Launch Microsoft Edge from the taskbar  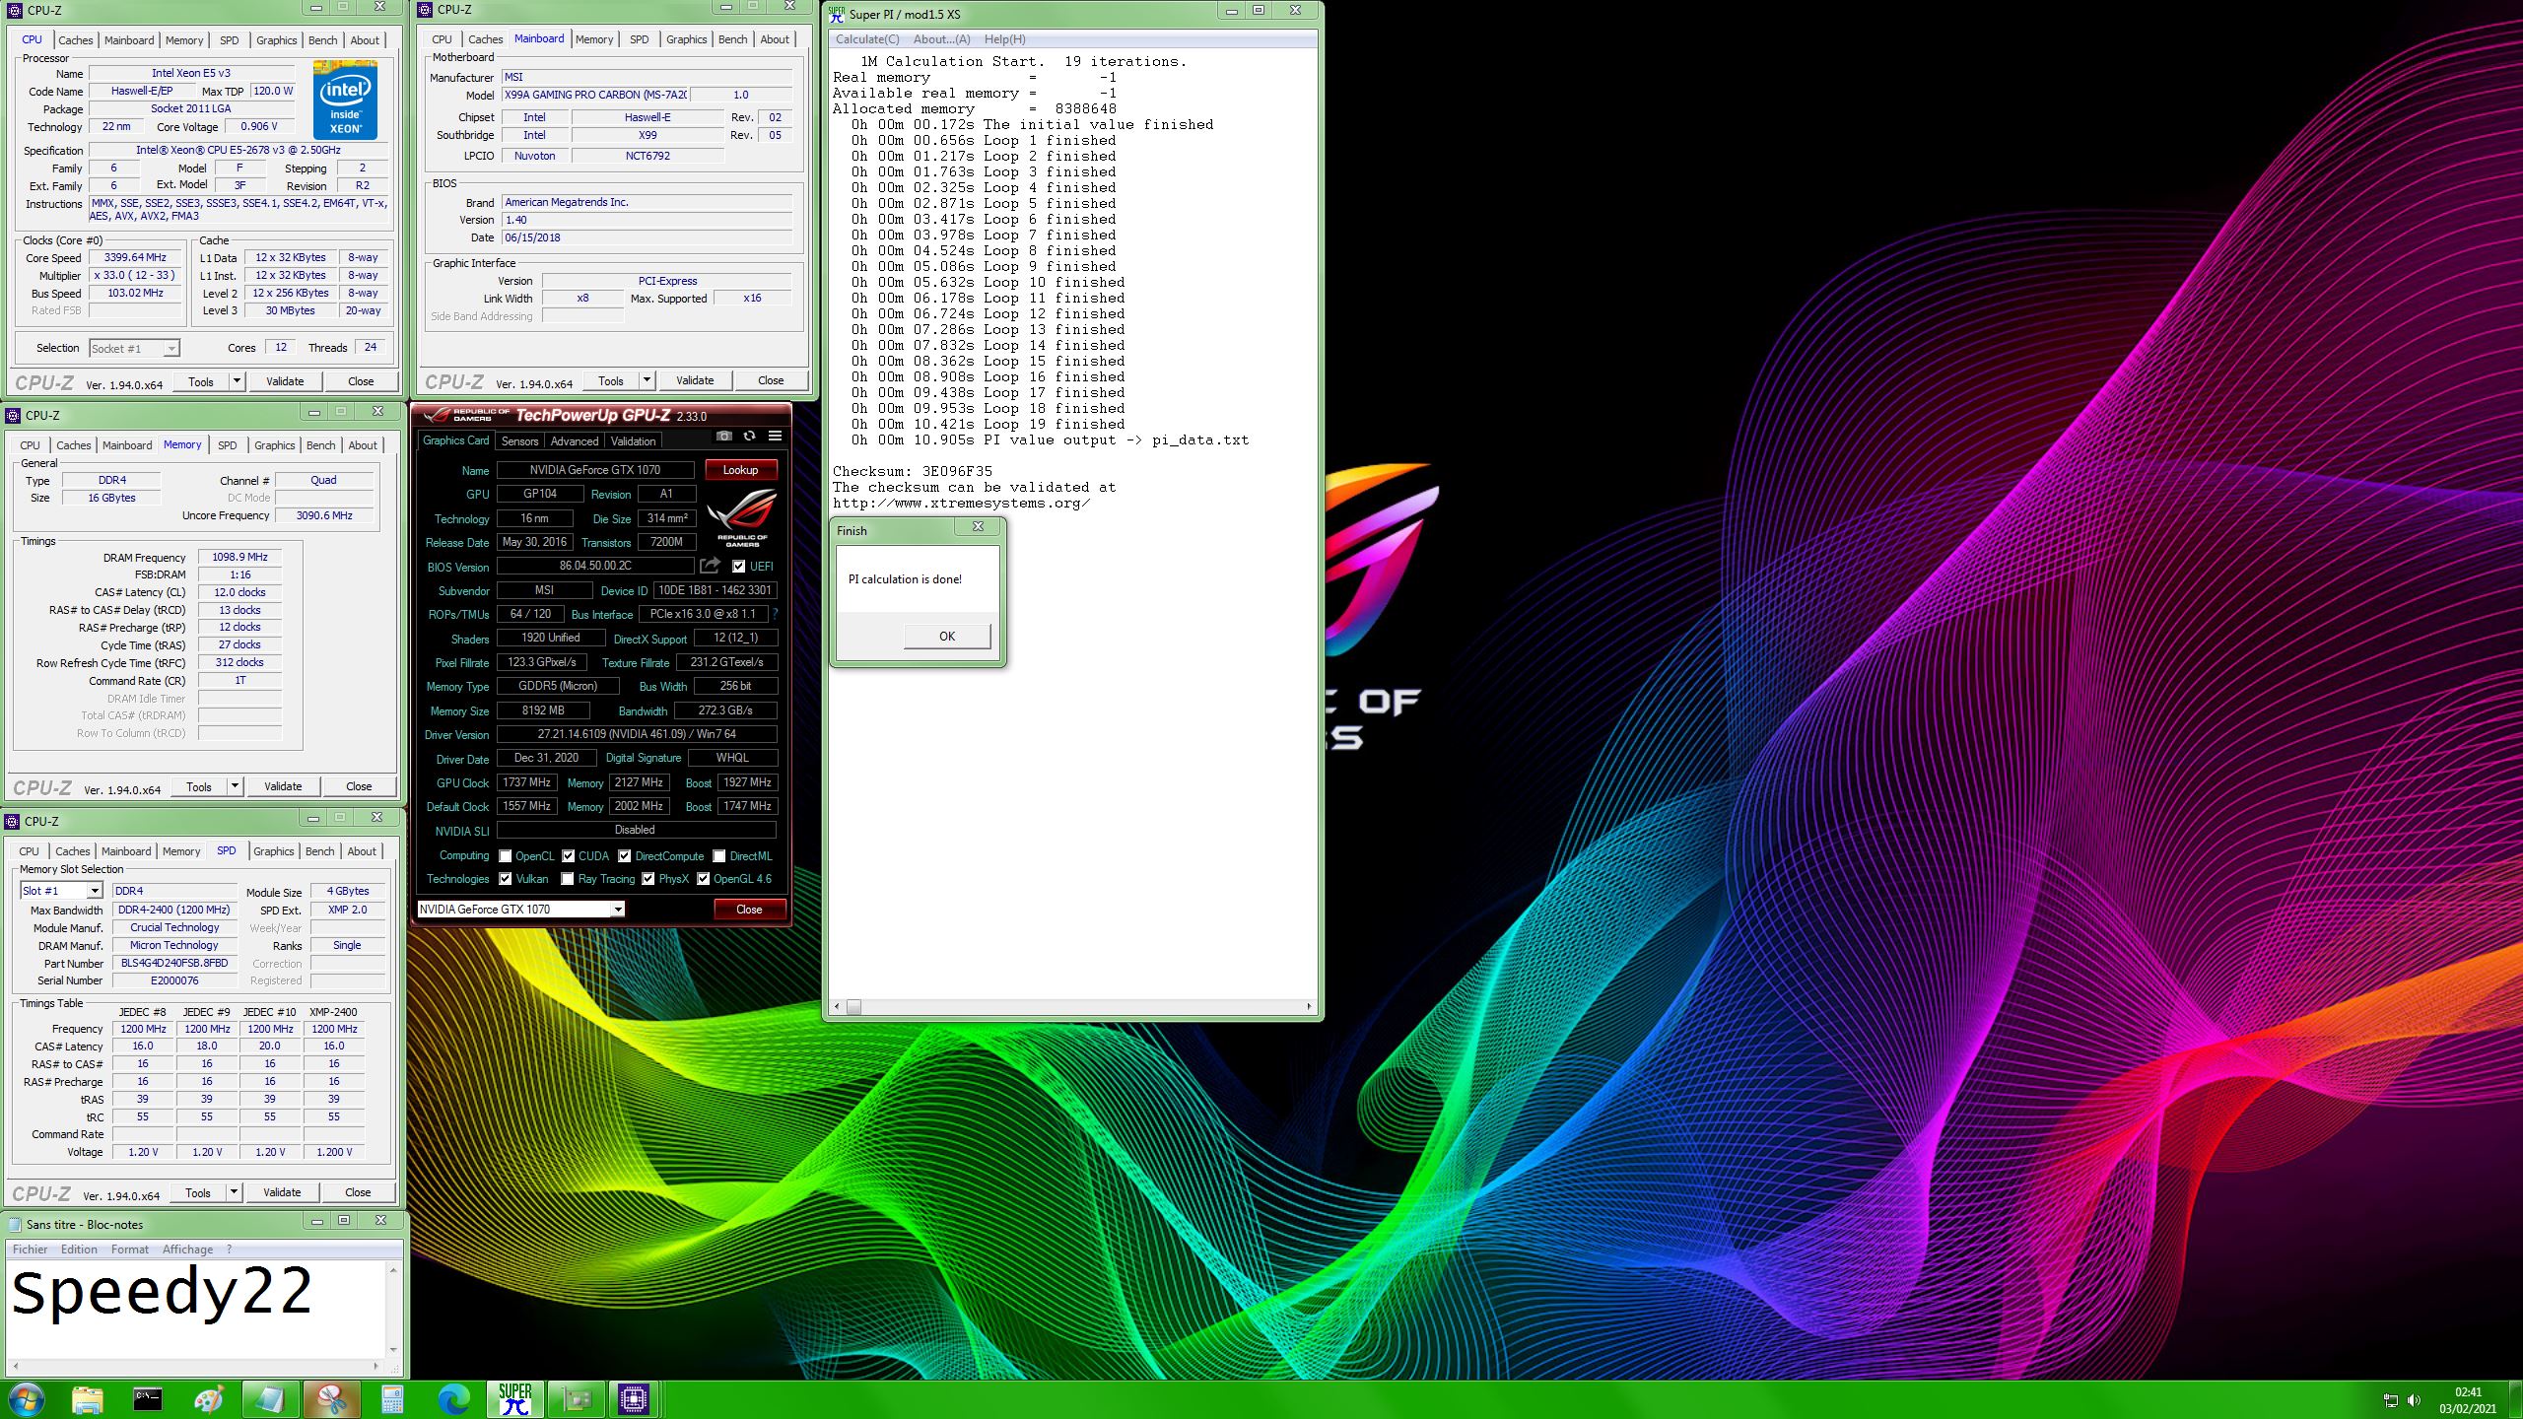pos(453,1399)
